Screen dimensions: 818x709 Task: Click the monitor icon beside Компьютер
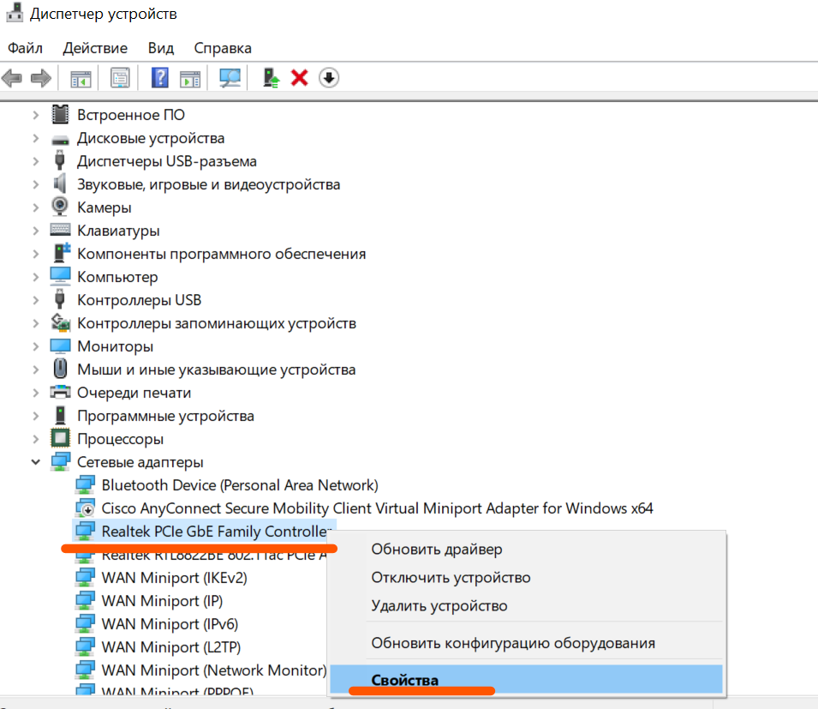pos(60,276)
